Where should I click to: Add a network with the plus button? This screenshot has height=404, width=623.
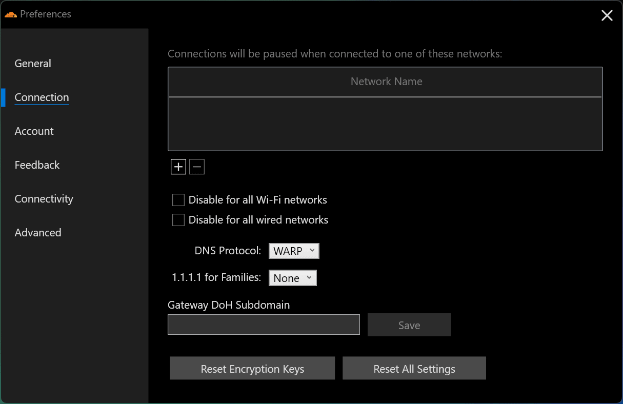point(178,167)
